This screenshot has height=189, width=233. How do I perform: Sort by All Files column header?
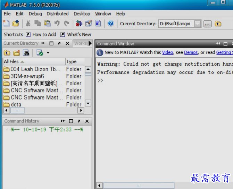(34, 61)
